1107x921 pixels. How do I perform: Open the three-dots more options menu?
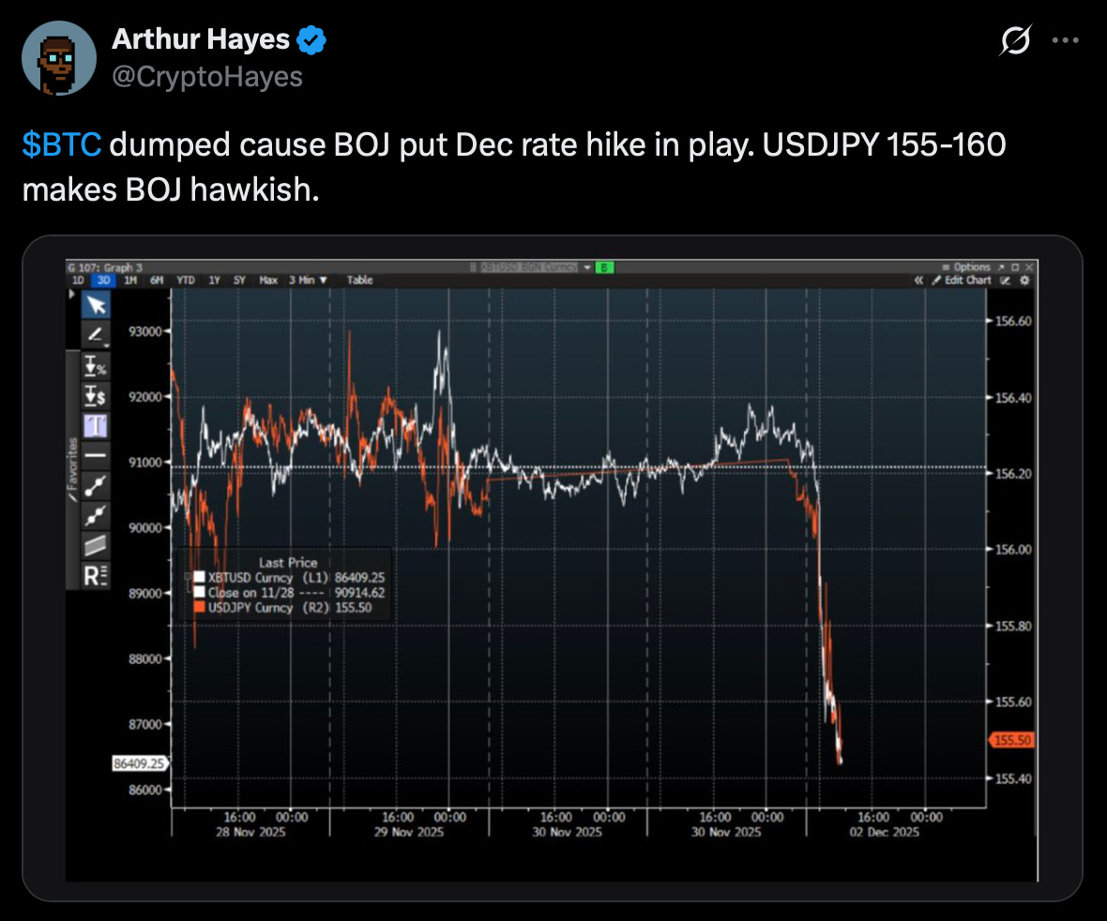pos(1065,40)
